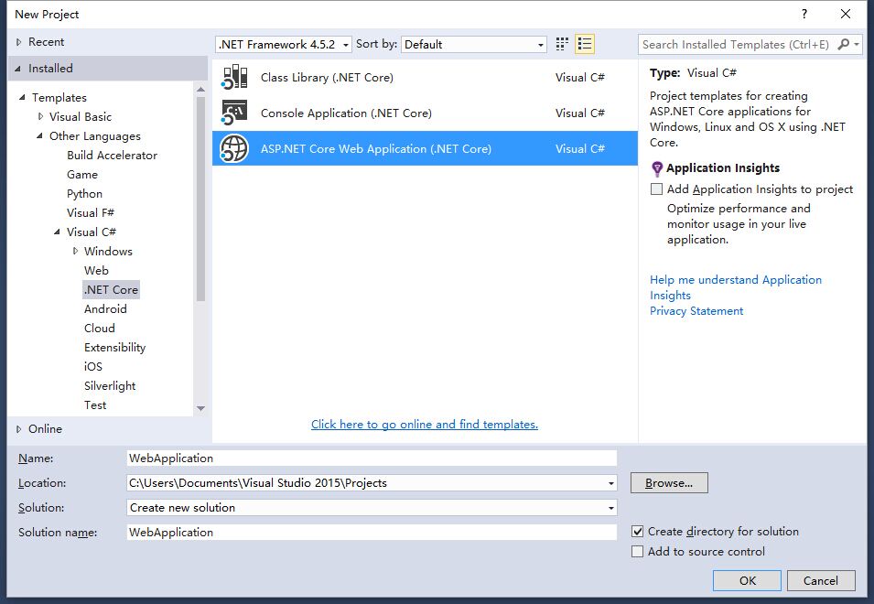
Task: Select the Silverlight category
Action: 110,385
